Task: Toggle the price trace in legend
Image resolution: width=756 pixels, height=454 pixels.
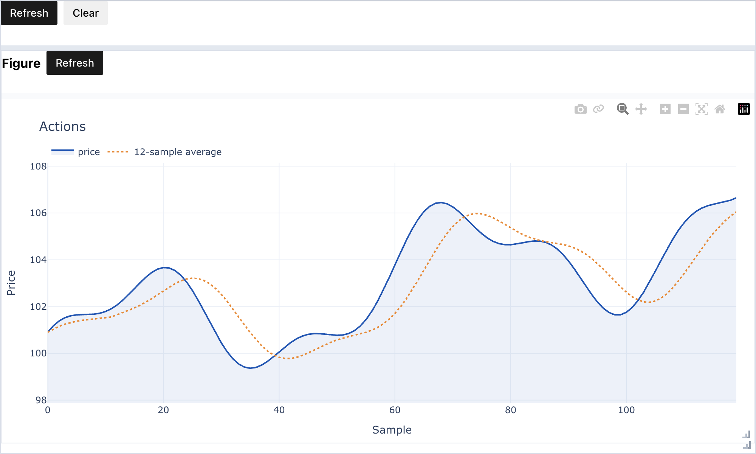Action: tap(76, 152)
